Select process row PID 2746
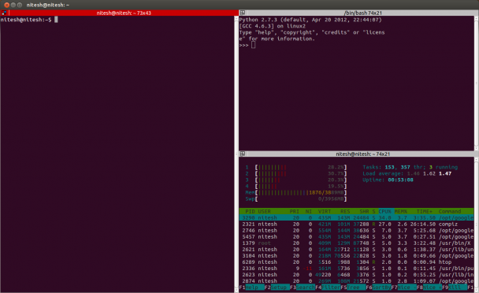Image resolution: width=479 pixels, height=293 pixels. 356,230
